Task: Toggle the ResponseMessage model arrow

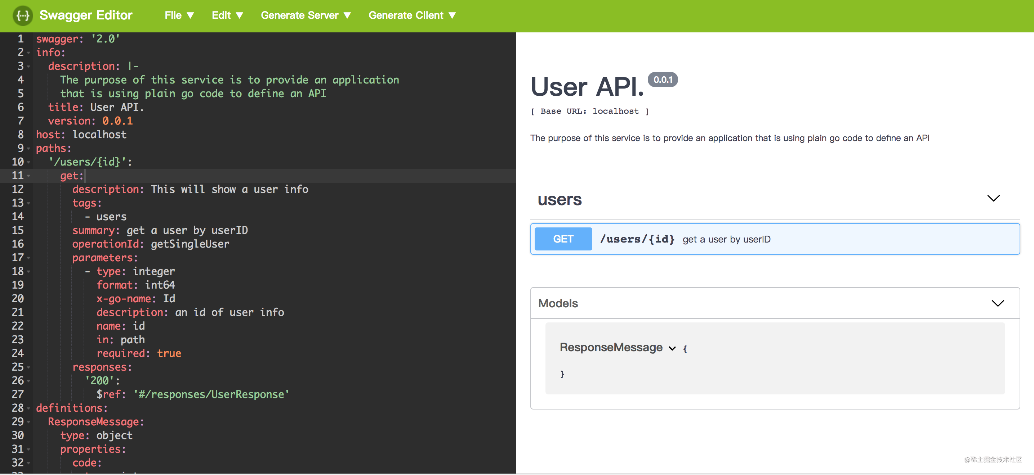Action: coord(672,348)
